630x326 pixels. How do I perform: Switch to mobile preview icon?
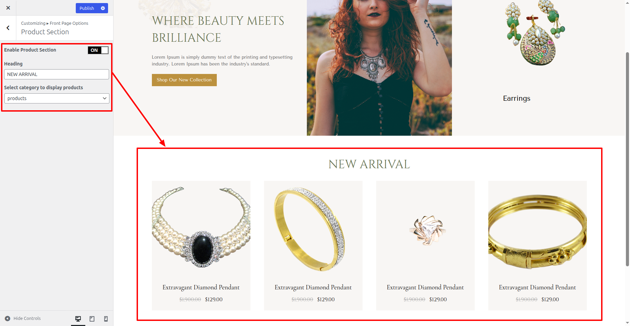click(x=106, y=319)
